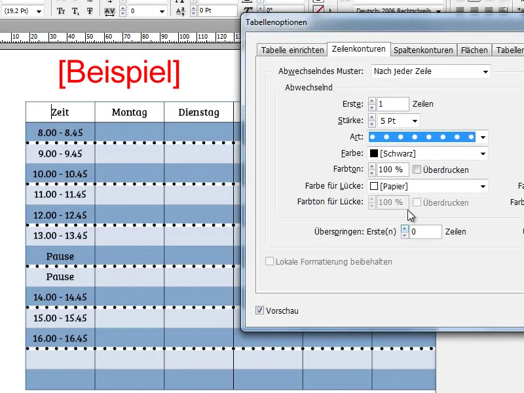This screenshot has width=524, height=393.
Task: Click the Erste Zeilen input field
Action: [392, 104]
